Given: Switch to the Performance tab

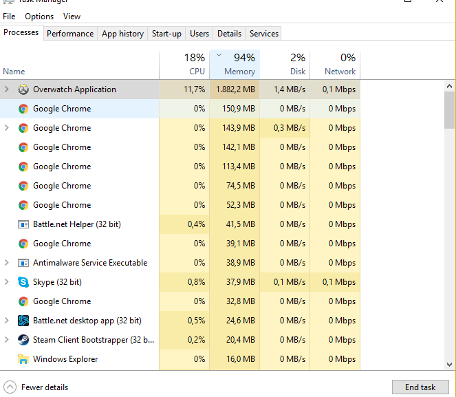Looking at the screenshot, I should click(70, 33).
